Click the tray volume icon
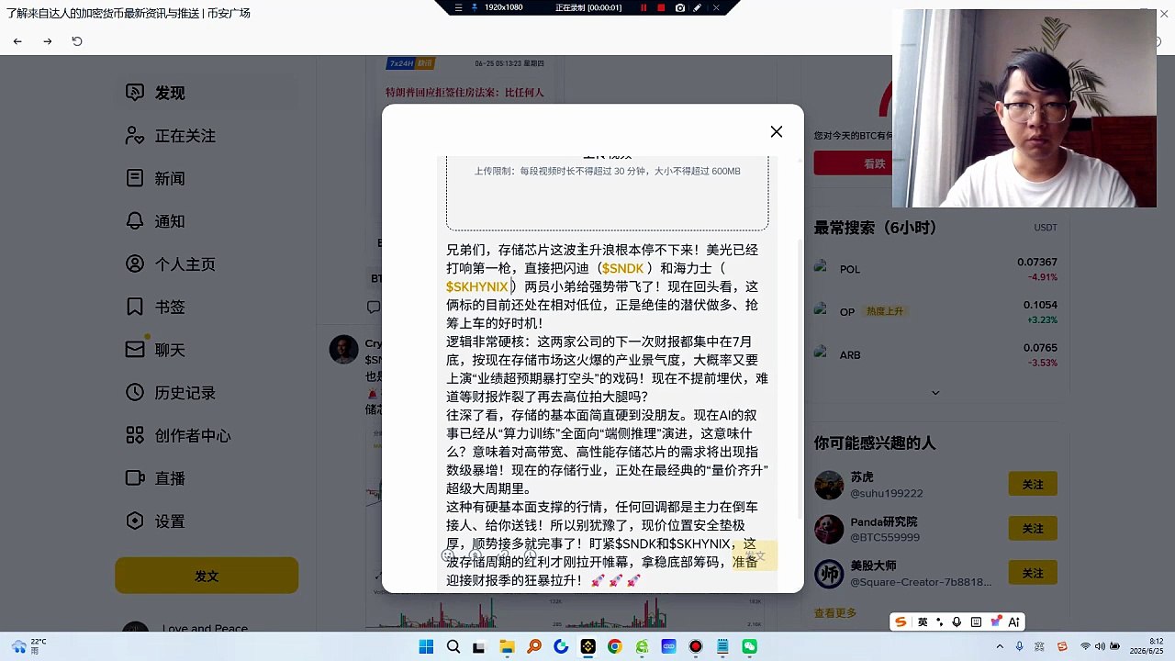1175x661 pixels. [x=1100, y=647]
